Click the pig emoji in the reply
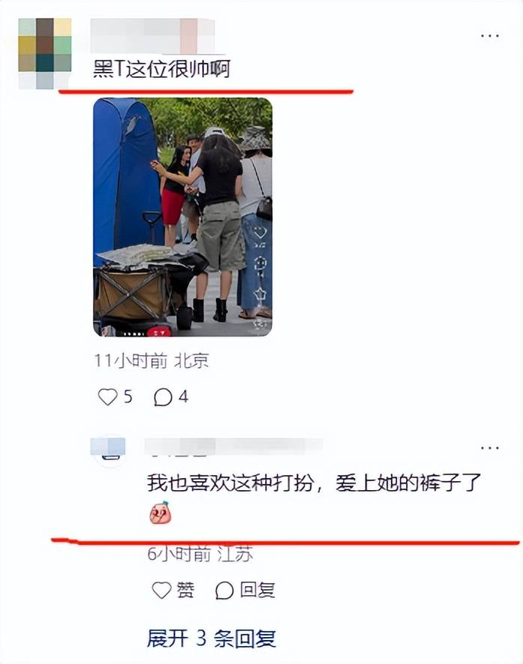The image size is (523, 664). [x=160, y=513]
